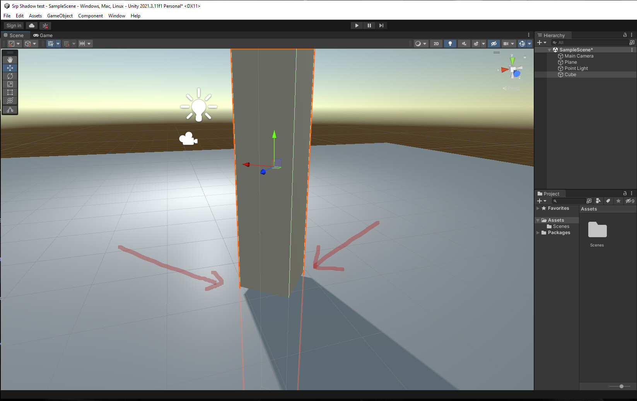637x401 pixels.
Task: Open SampleScene row context menu dots
Action: pos(632,50)
